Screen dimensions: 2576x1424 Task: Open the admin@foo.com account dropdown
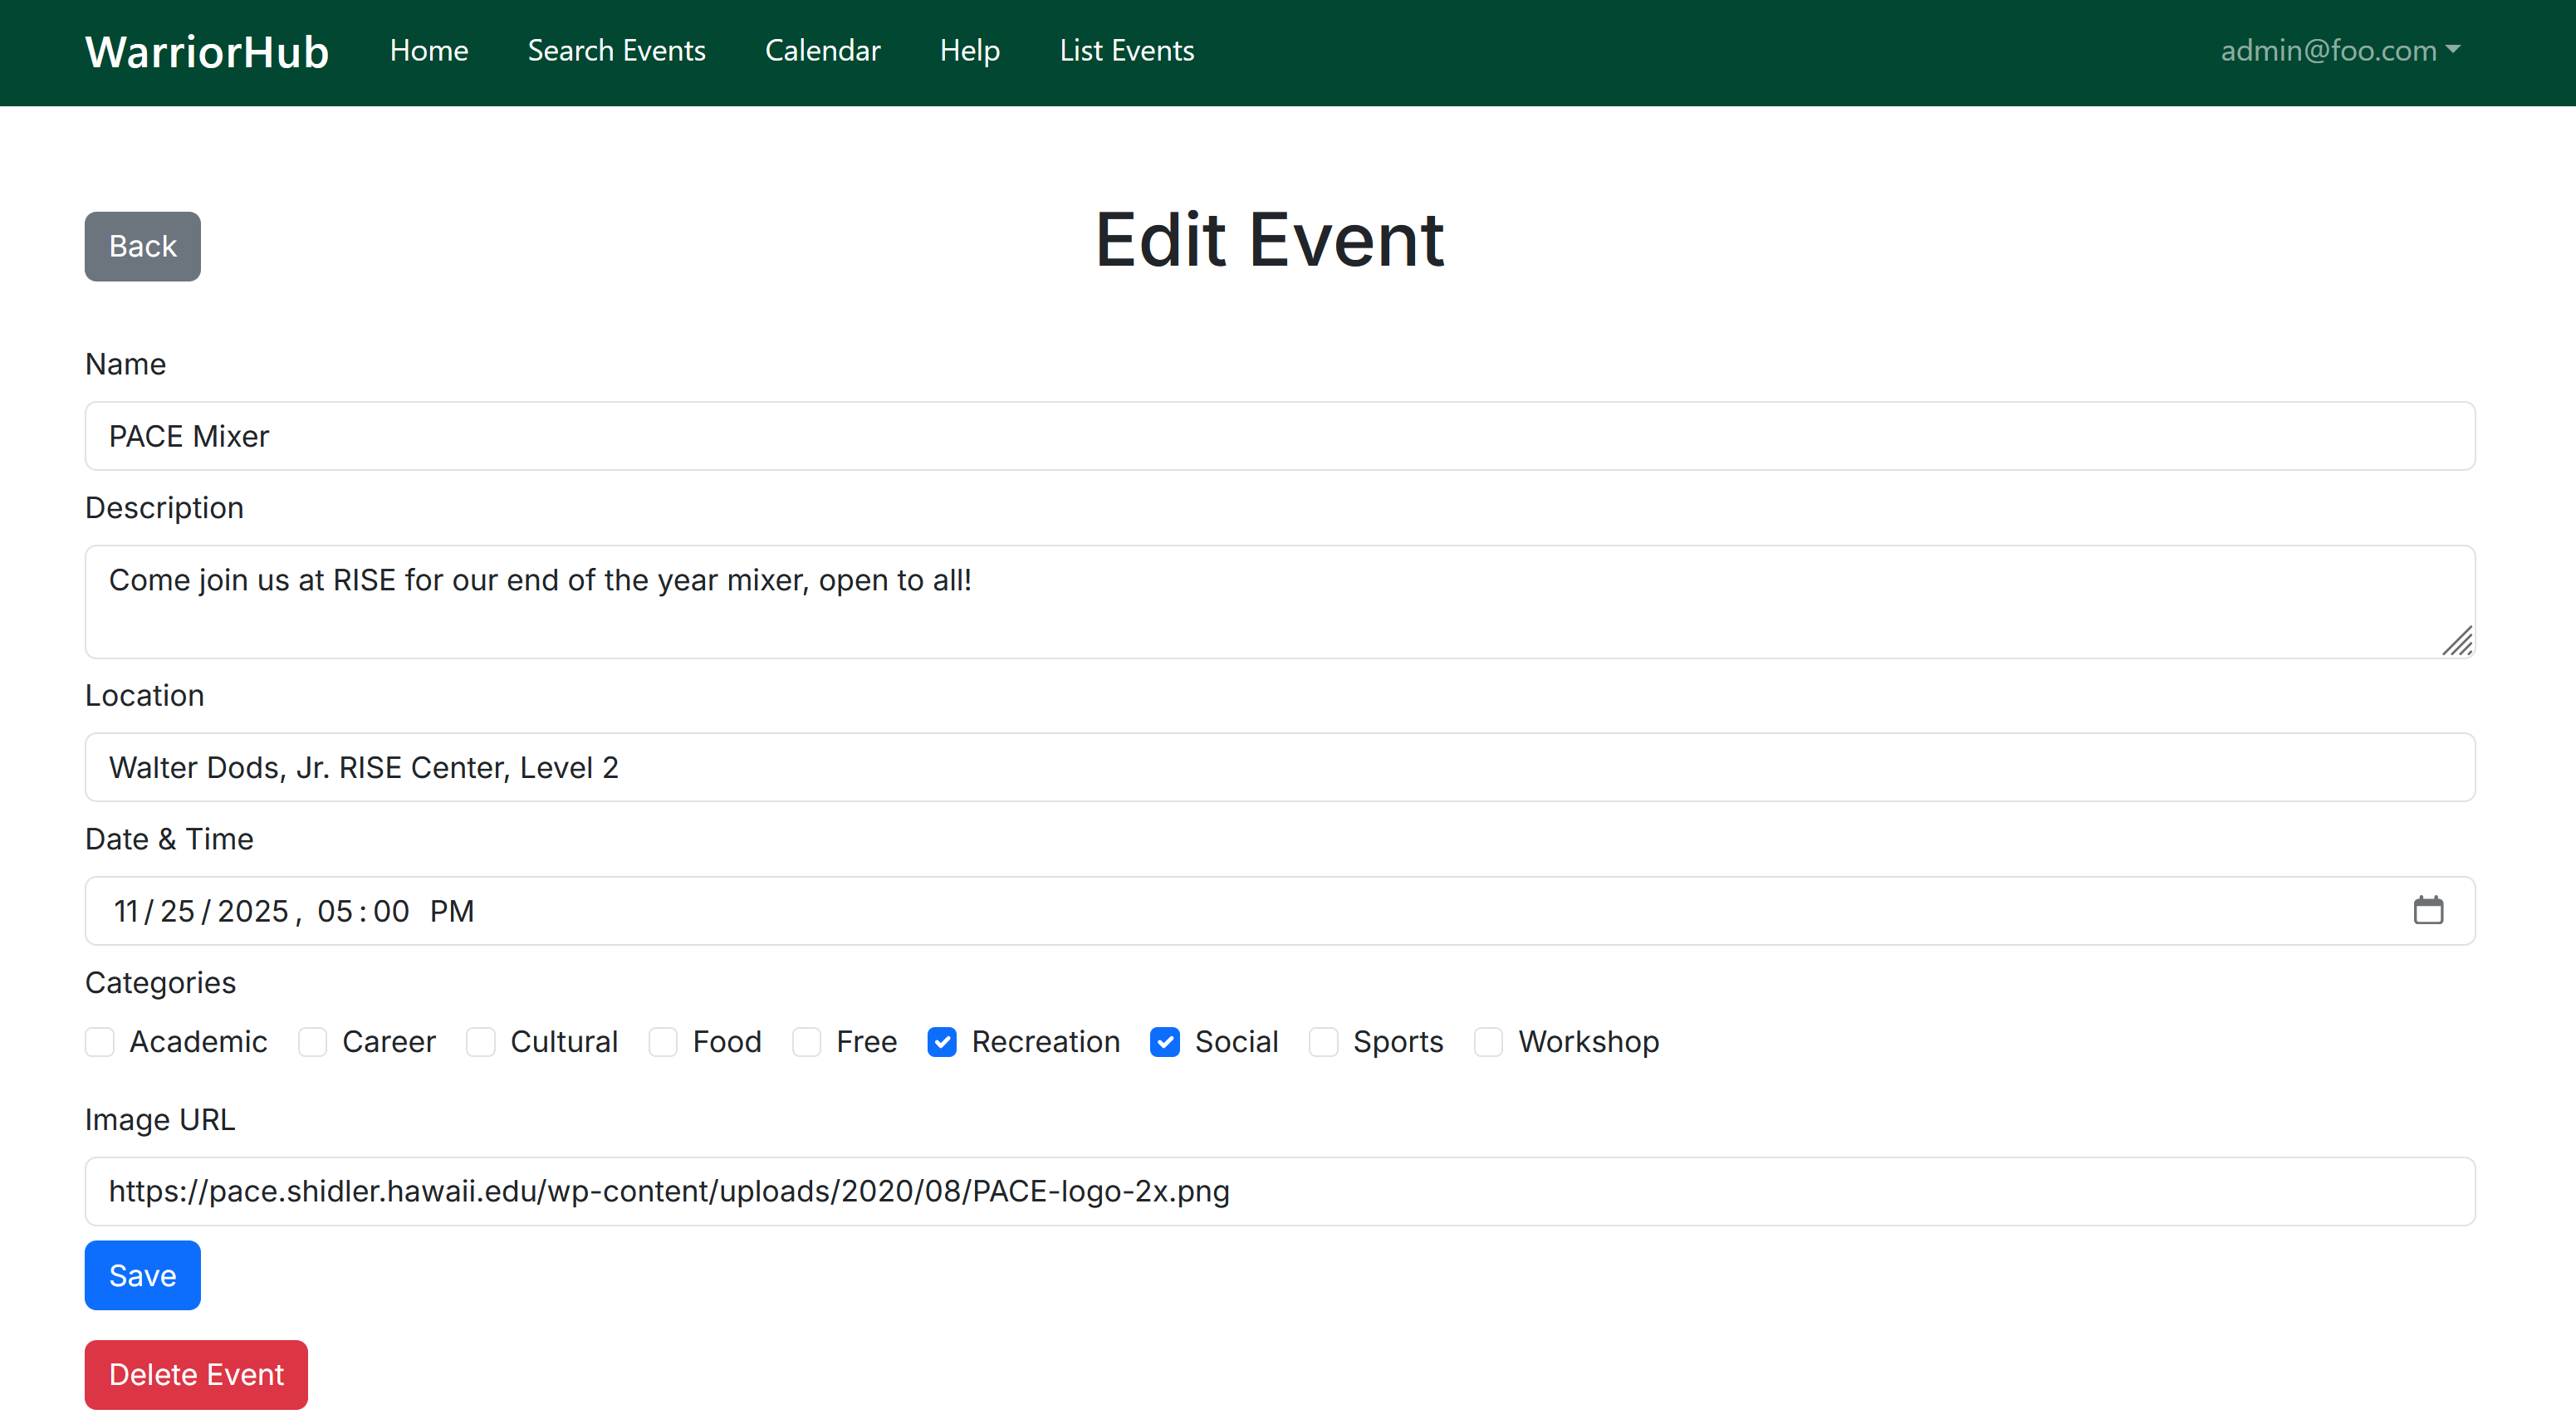2340,50
